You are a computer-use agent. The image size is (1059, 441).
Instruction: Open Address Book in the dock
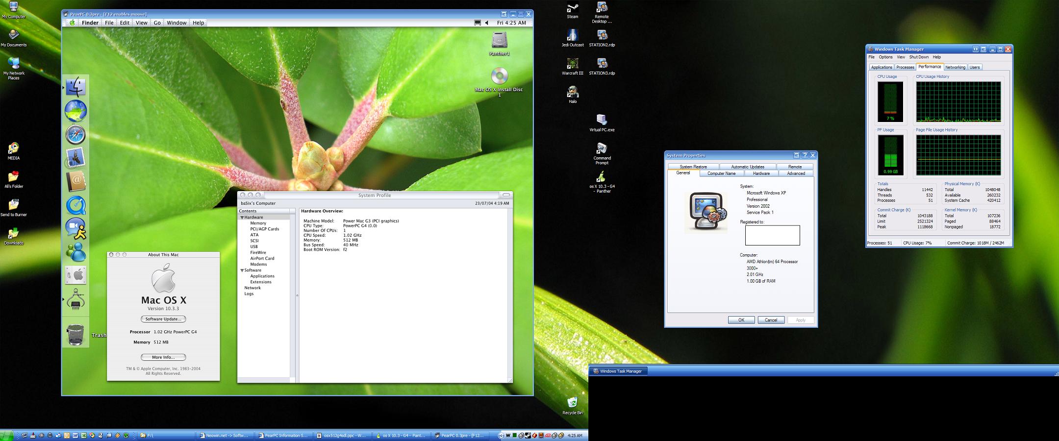pyautogui.click(x=76, y=182)
